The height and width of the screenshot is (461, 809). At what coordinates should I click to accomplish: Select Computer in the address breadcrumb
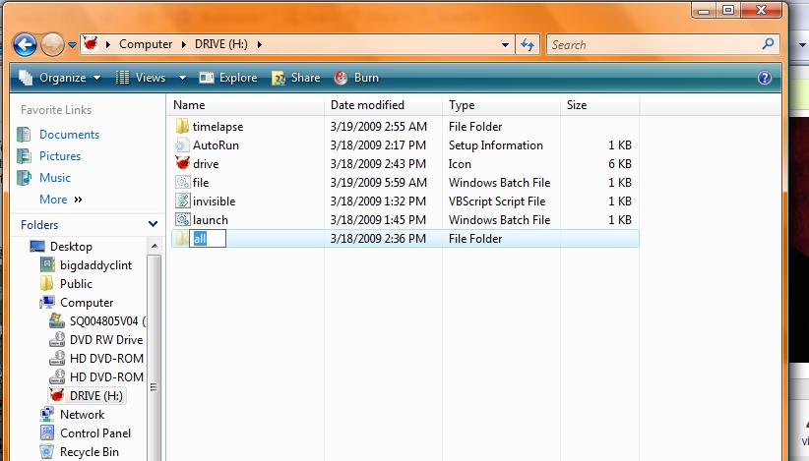146,44
